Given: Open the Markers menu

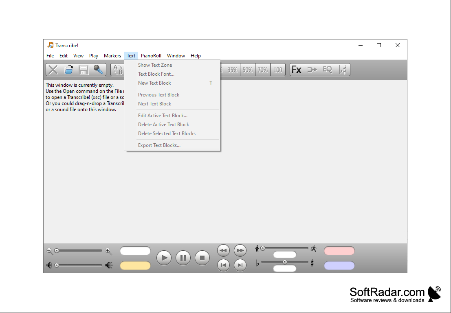Looking at the screenshot, I should [x=112, y=56].
